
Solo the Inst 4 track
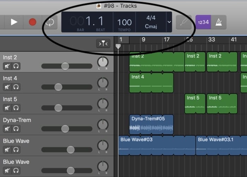[16, 87]
